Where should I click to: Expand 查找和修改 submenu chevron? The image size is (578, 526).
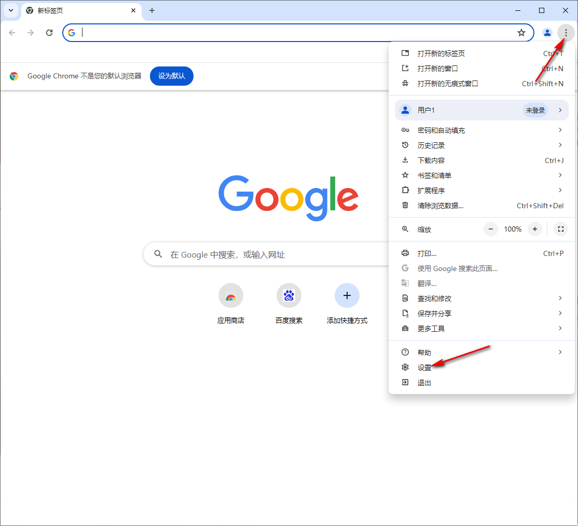click(560, 298)
